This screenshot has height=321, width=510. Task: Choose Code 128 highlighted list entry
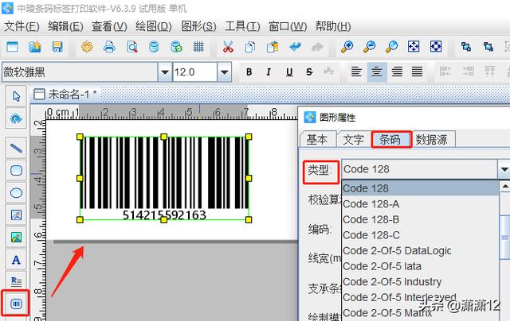pyautogui.click(x=421, y=188)
